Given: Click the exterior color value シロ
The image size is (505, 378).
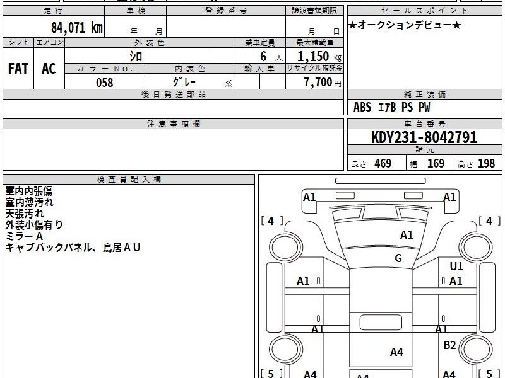Looking at the screenshot, I should pyautogui.click(x=136, y=56).
